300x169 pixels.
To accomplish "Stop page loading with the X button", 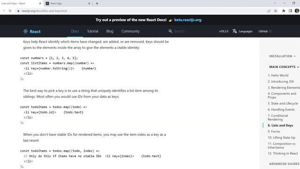I will (10, 11).
